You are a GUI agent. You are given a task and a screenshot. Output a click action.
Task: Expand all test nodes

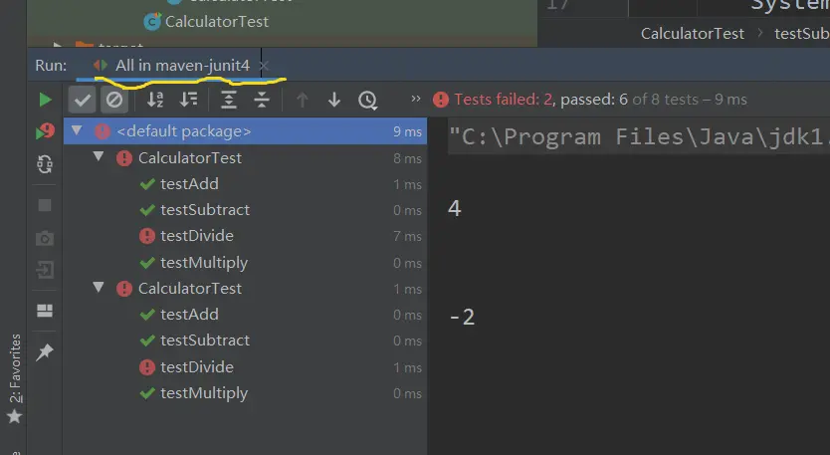[x=229, y=100]
